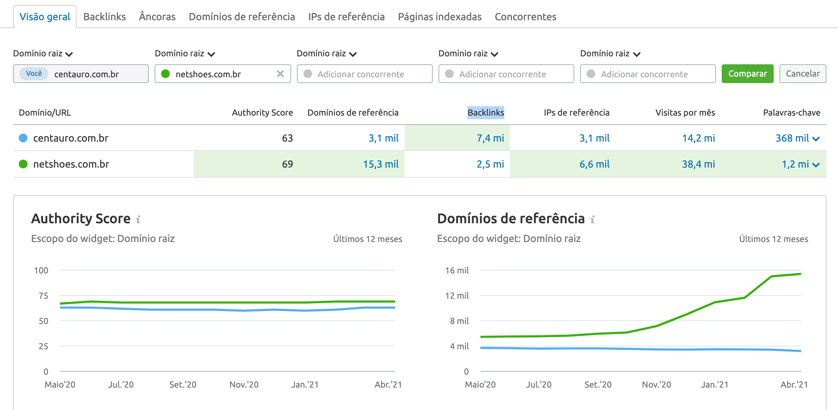The height and width of the screenshot is (410, 838).
Task: Click the IPs de referência column header
Action: pyautogui.click(x=576, y=112)
